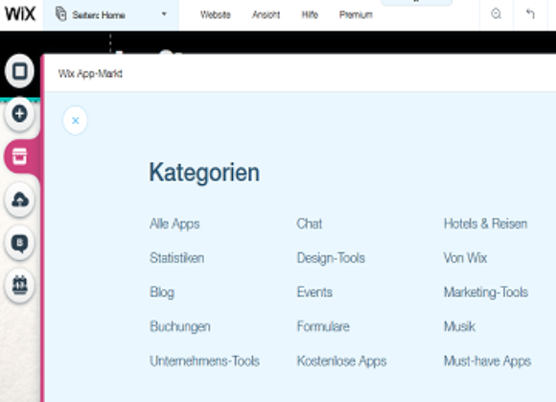Viewport: 556px width, 402px height.
Task: Click the Kategorien heading
Action: click(x=204, y=173)
